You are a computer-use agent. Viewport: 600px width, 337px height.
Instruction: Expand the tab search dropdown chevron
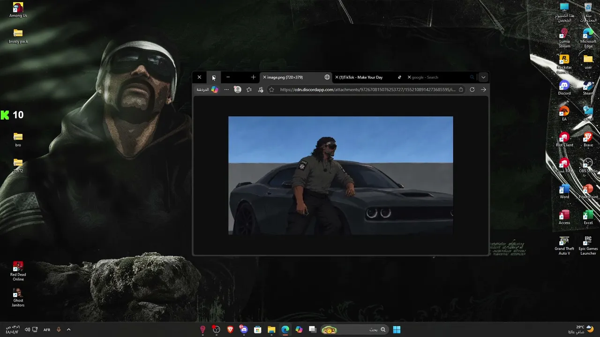483,77
